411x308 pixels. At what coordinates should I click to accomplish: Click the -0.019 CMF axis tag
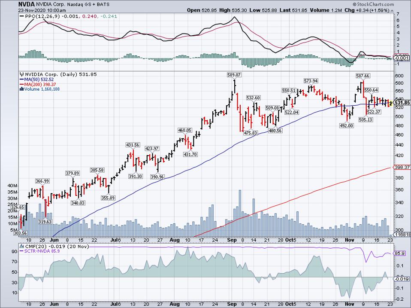[x=402, y=279]
